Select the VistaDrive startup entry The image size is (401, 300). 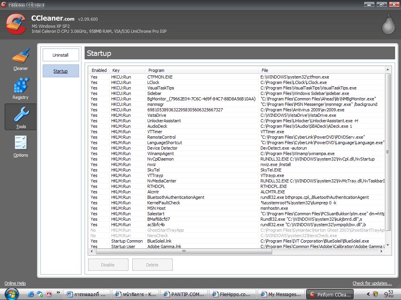(x=236, y=115)
